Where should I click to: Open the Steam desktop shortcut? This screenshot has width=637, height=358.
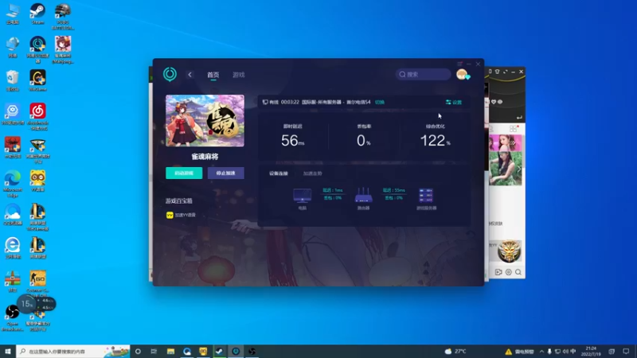pyautogui.click(x=37, y=14)
